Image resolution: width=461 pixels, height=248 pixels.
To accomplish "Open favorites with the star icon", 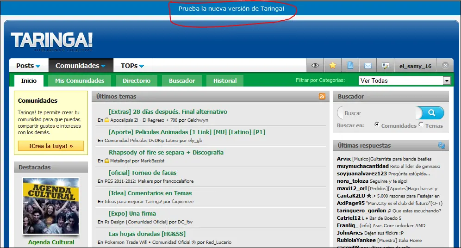I will pyautogui.click(x=332, y=66).
